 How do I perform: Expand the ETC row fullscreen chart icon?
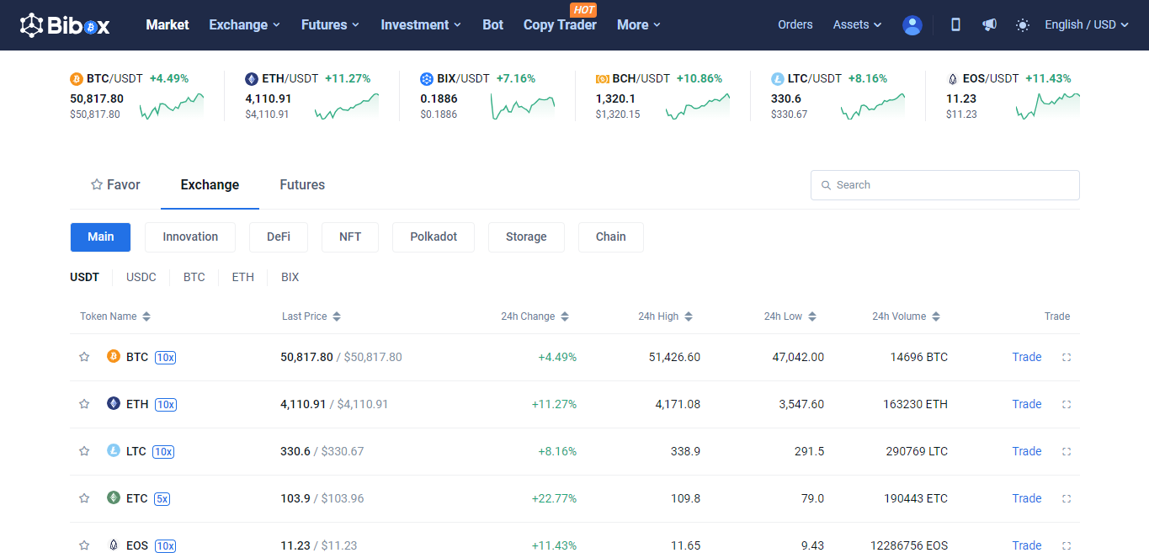[x=1067, y=498]
